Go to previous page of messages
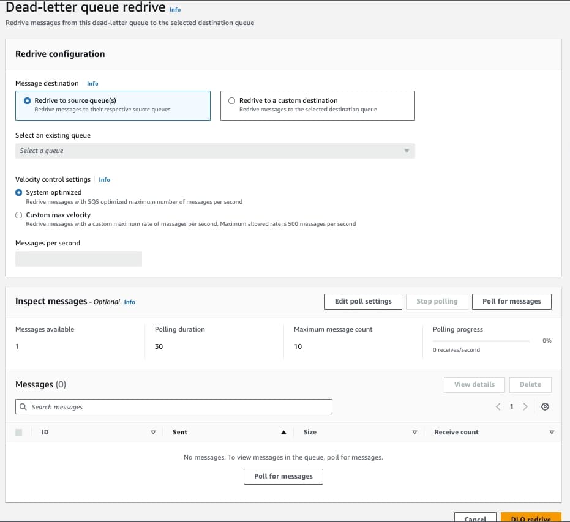The width and height of the screenshot is (570, 522). (x=498, y=407)
